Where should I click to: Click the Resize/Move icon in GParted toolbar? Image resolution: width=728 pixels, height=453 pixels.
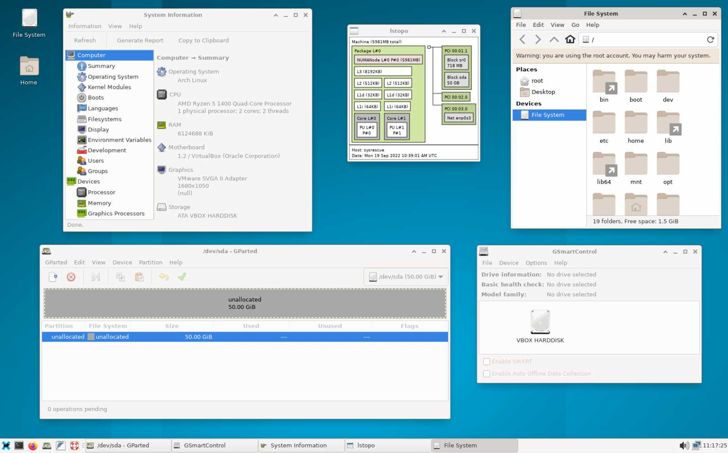96,277
